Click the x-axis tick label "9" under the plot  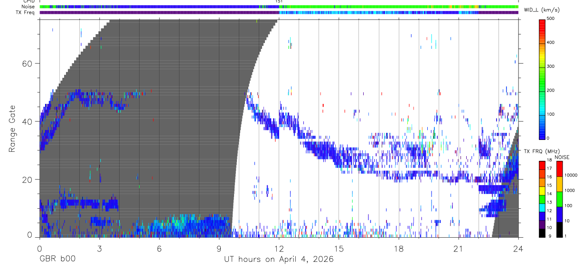219,249
